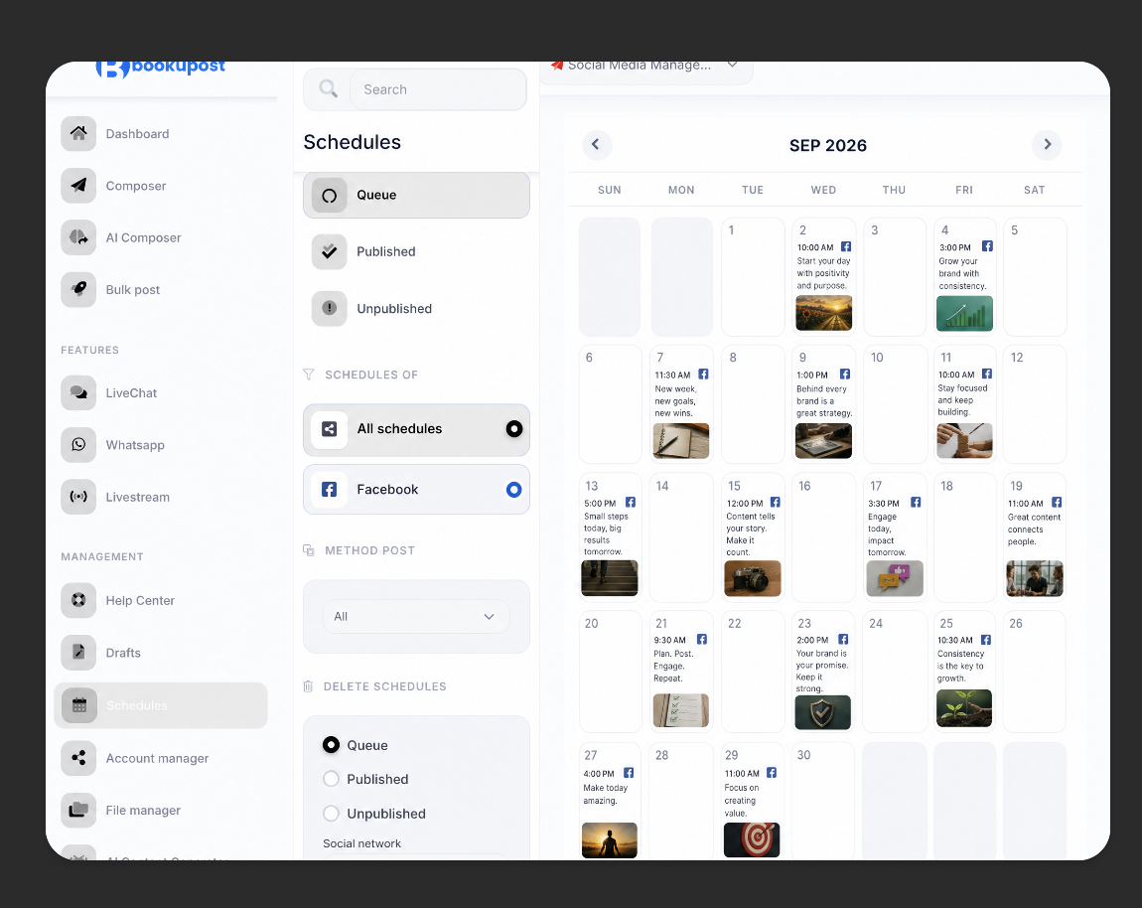Open the Livestream broadcast icon
Screen dimensions: 1142x908
coord(78,497)
